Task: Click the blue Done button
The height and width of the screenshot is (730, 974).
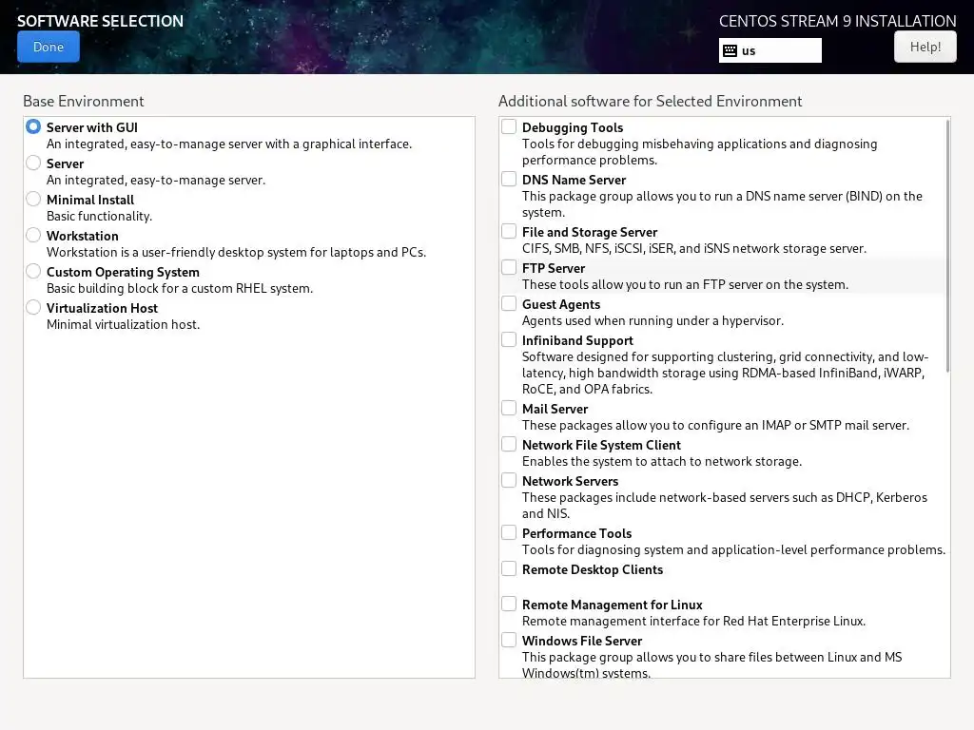Action: (x=49, y=47)
